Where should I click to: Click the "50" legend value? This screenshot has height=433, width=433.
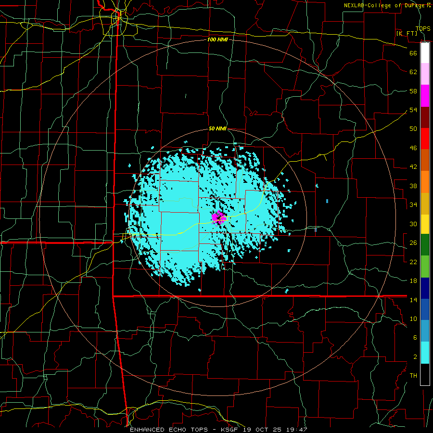pyautogui.click(x=413, y=129)
